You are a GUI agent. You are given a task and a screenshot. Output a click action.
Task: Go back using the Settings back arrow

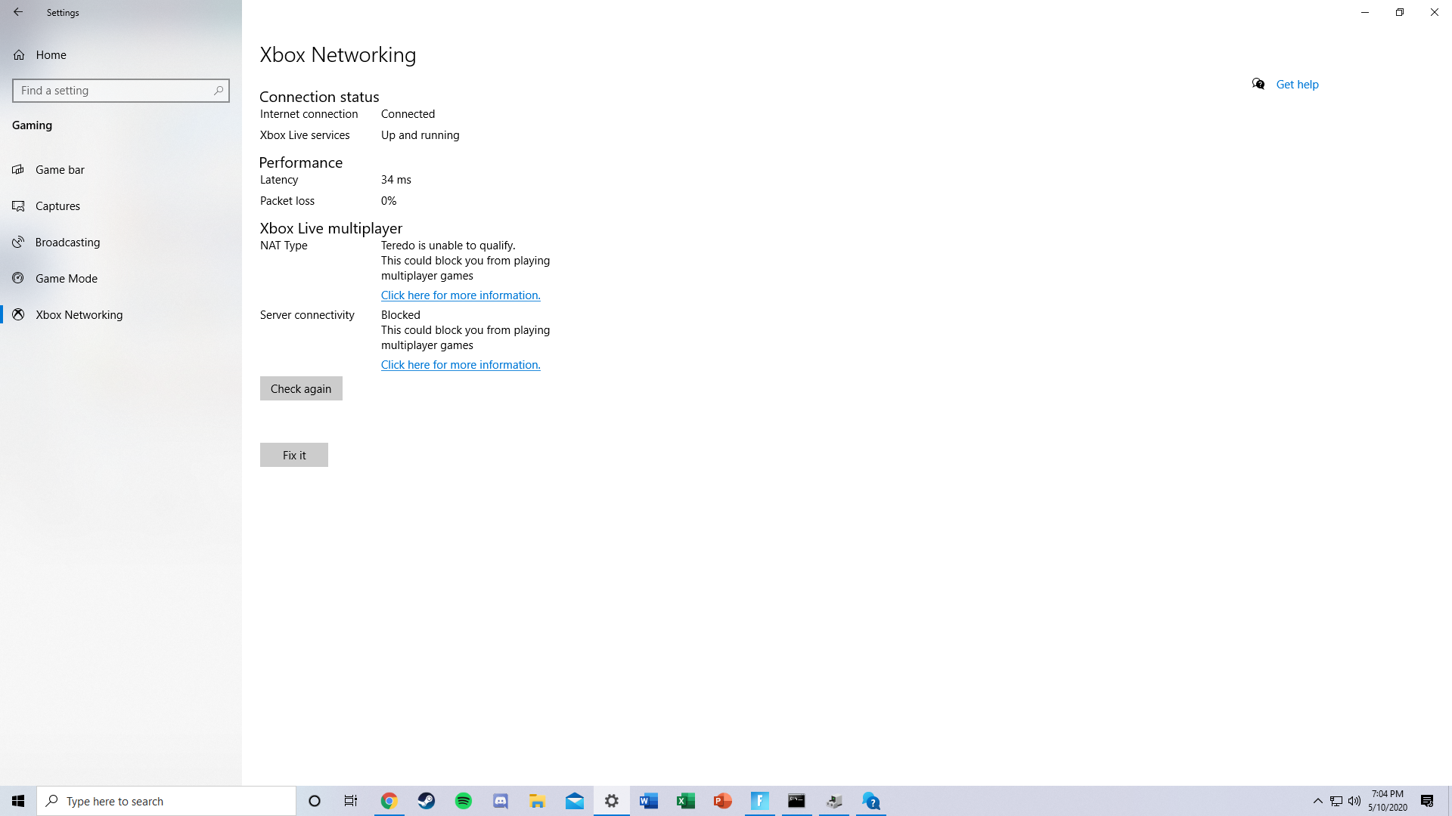[x=18, y=12]
